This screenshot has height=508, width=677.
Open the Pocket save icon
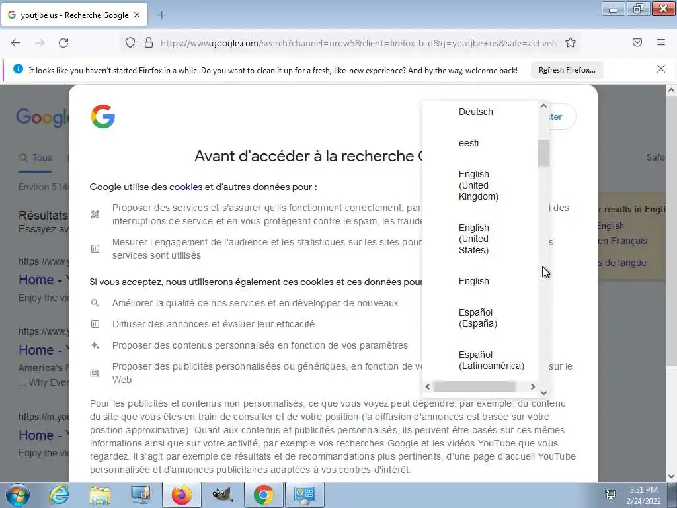click(x=637, y=42)
